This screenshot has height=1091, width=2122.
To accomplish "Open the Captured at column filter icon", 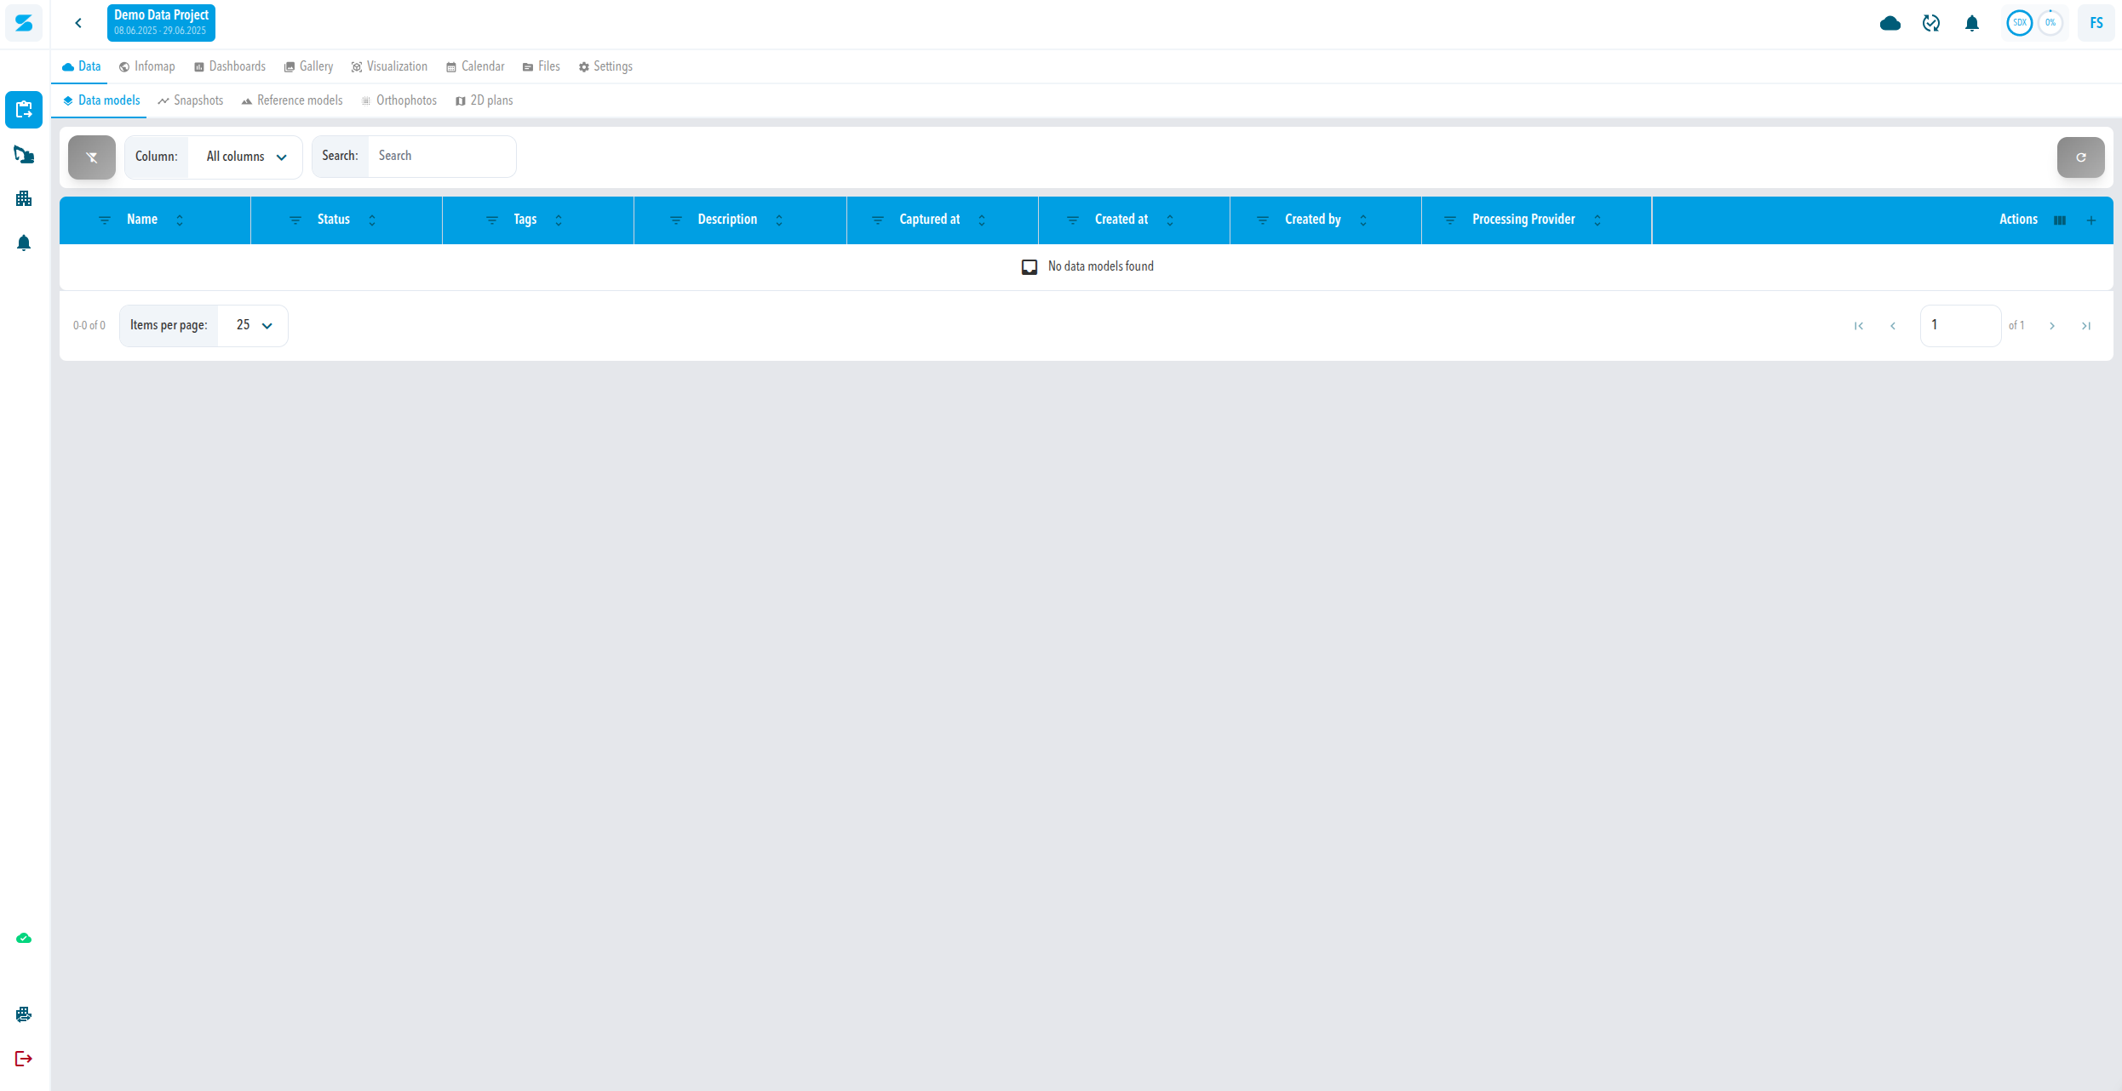I will point(878,220).
